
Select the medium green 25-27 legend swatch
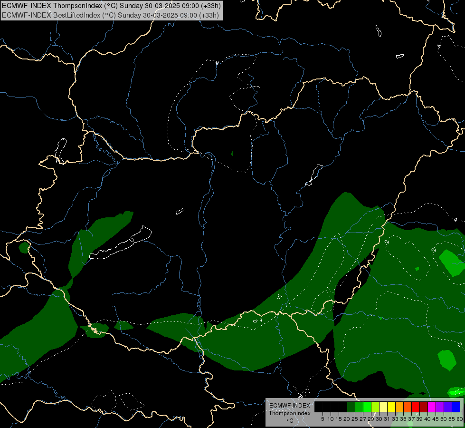point(359,407)
